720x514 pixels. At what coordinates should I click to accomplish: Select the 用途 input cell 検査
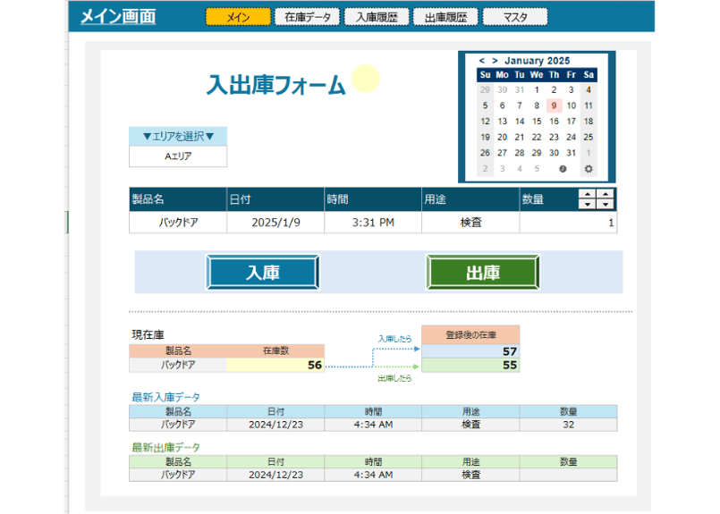tap(470, 223)
